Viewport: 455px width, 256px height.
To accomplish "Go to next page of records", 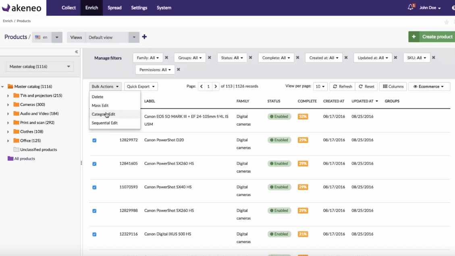I will 216,87.
